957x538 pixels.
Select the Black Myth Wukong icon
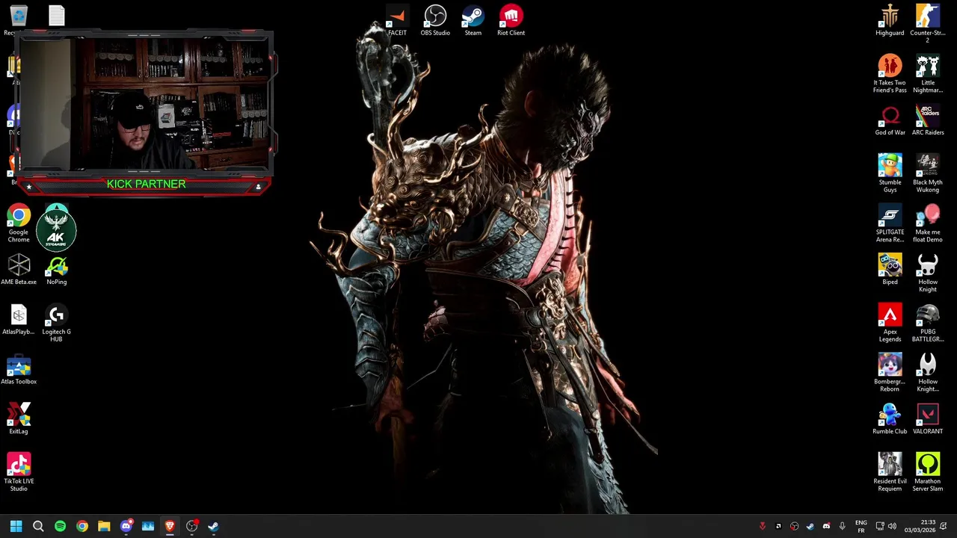tap(928, 173)
